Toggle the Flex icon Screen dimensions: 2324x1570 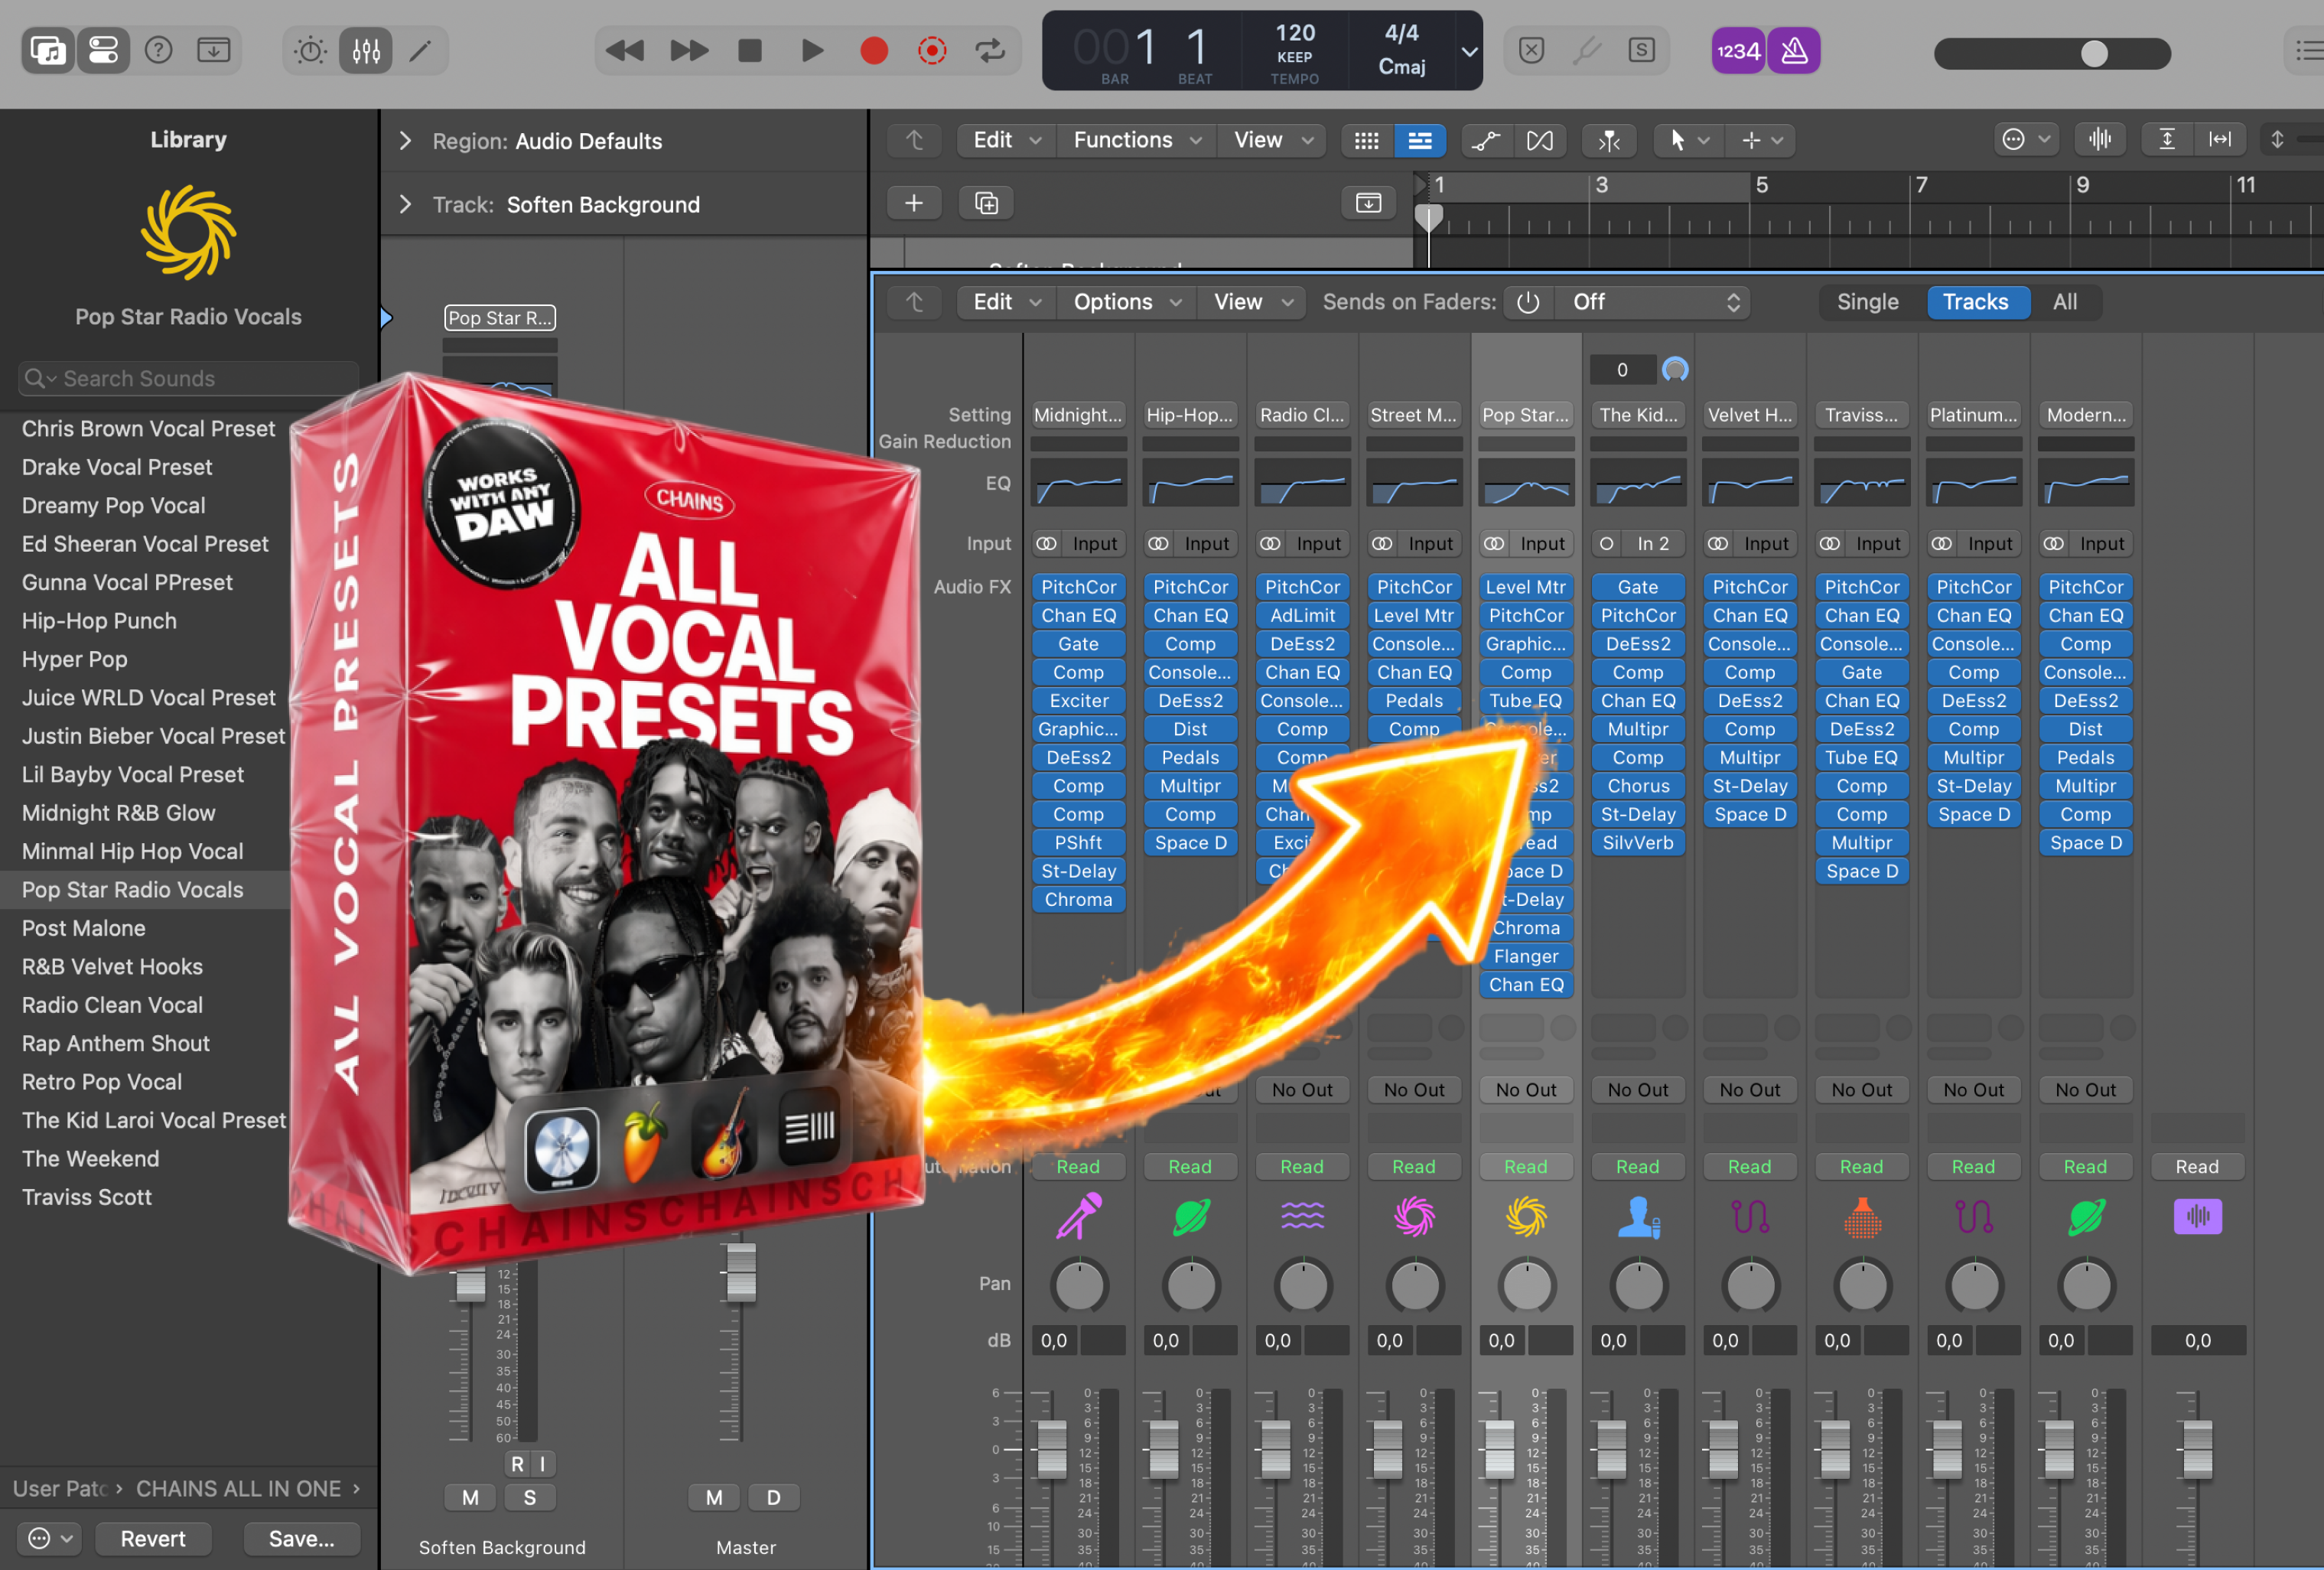point(1540,141)
